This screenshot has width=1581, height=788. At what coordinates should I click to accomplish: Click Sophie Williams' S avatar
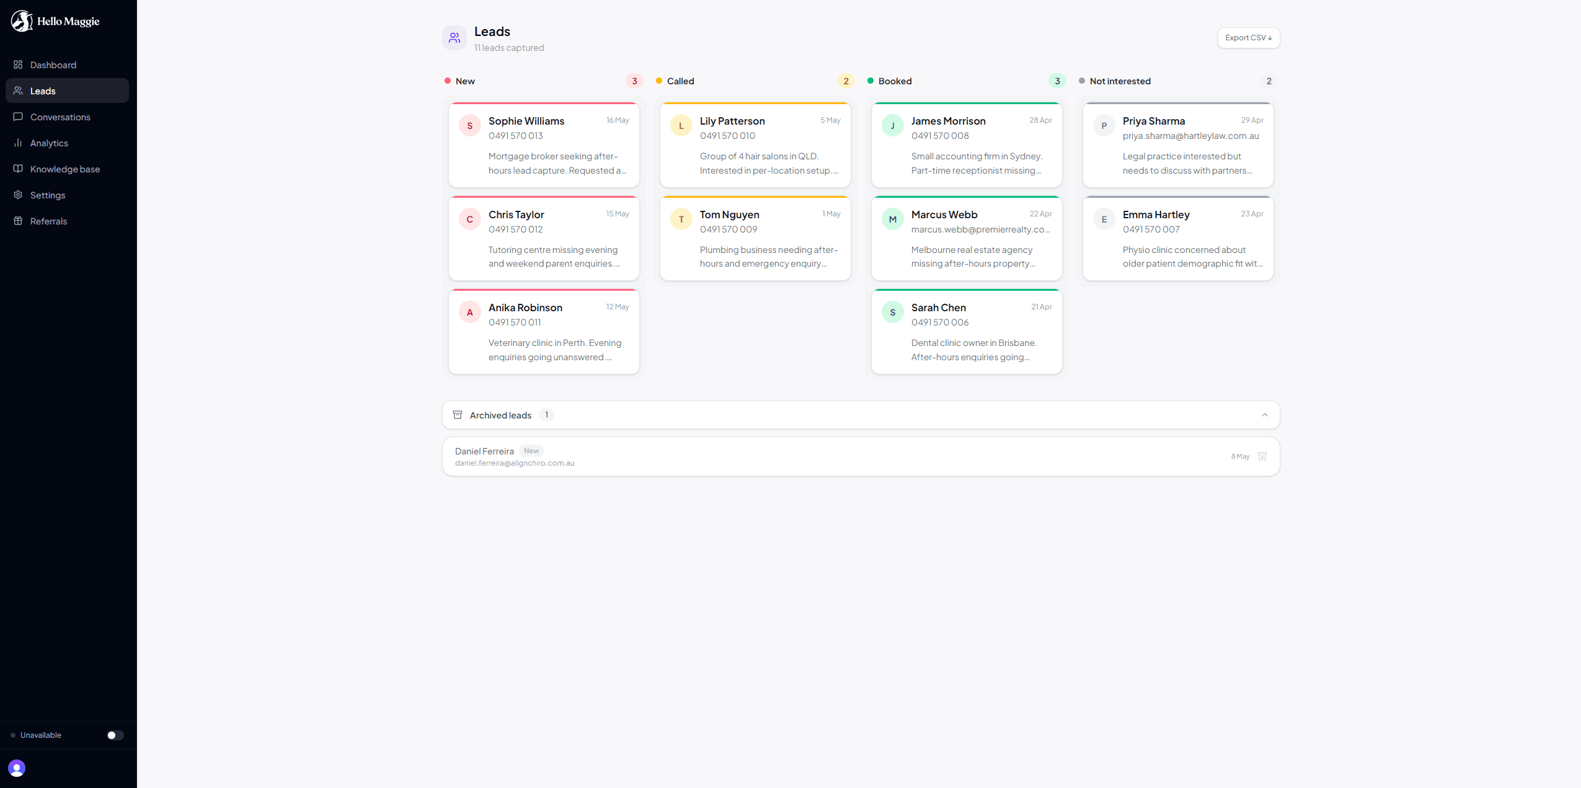pyautogui.click(x=470, y=125)
